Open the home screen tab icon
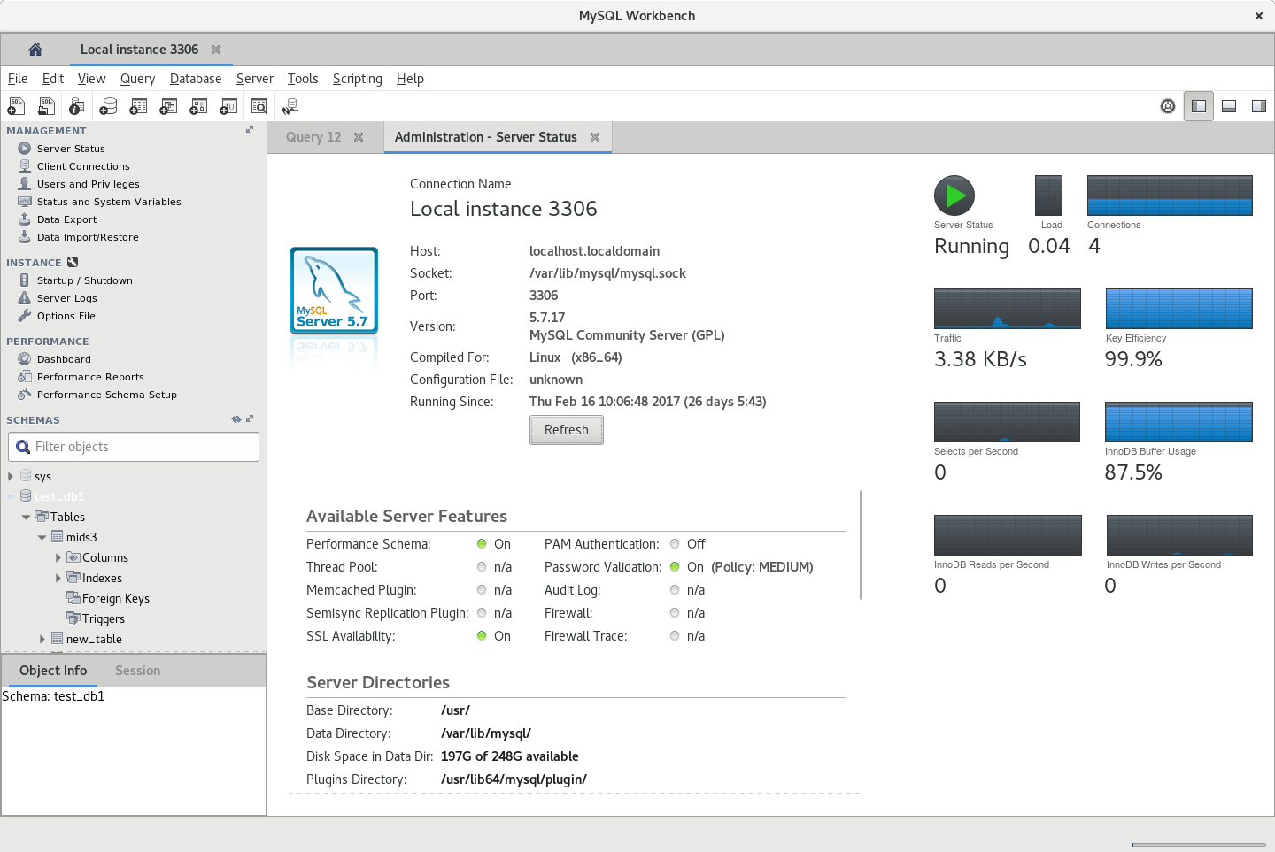 [x=35, y=50]
